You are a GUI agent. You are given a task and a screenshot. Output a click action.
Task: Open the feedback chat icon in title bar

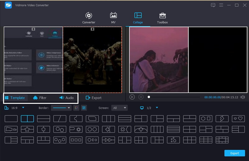[213, 5]
